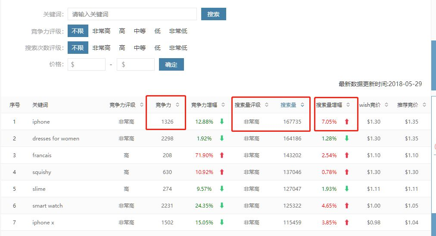Select 低 for 竞争力评级
Screen dimensions: 436x236
[x=157, y=31]
